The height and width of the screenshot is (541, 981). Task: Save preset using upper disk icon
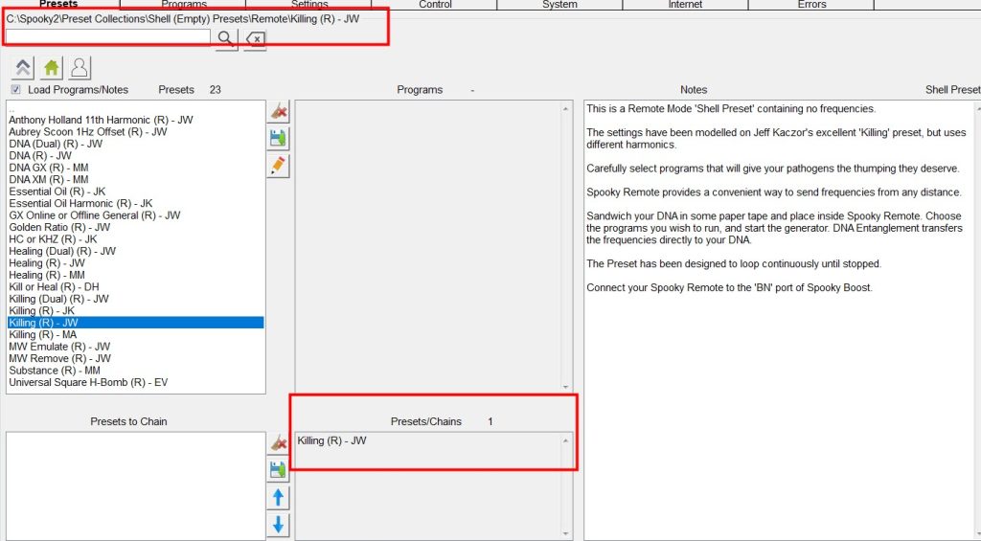(x=278, y=139)
